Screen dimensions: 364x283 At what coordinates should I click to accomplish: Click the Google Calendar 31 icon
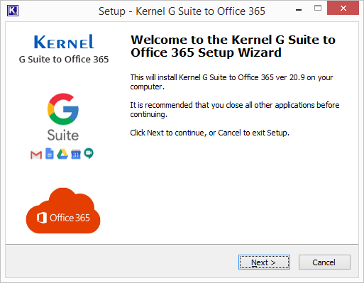click(76, 155)
